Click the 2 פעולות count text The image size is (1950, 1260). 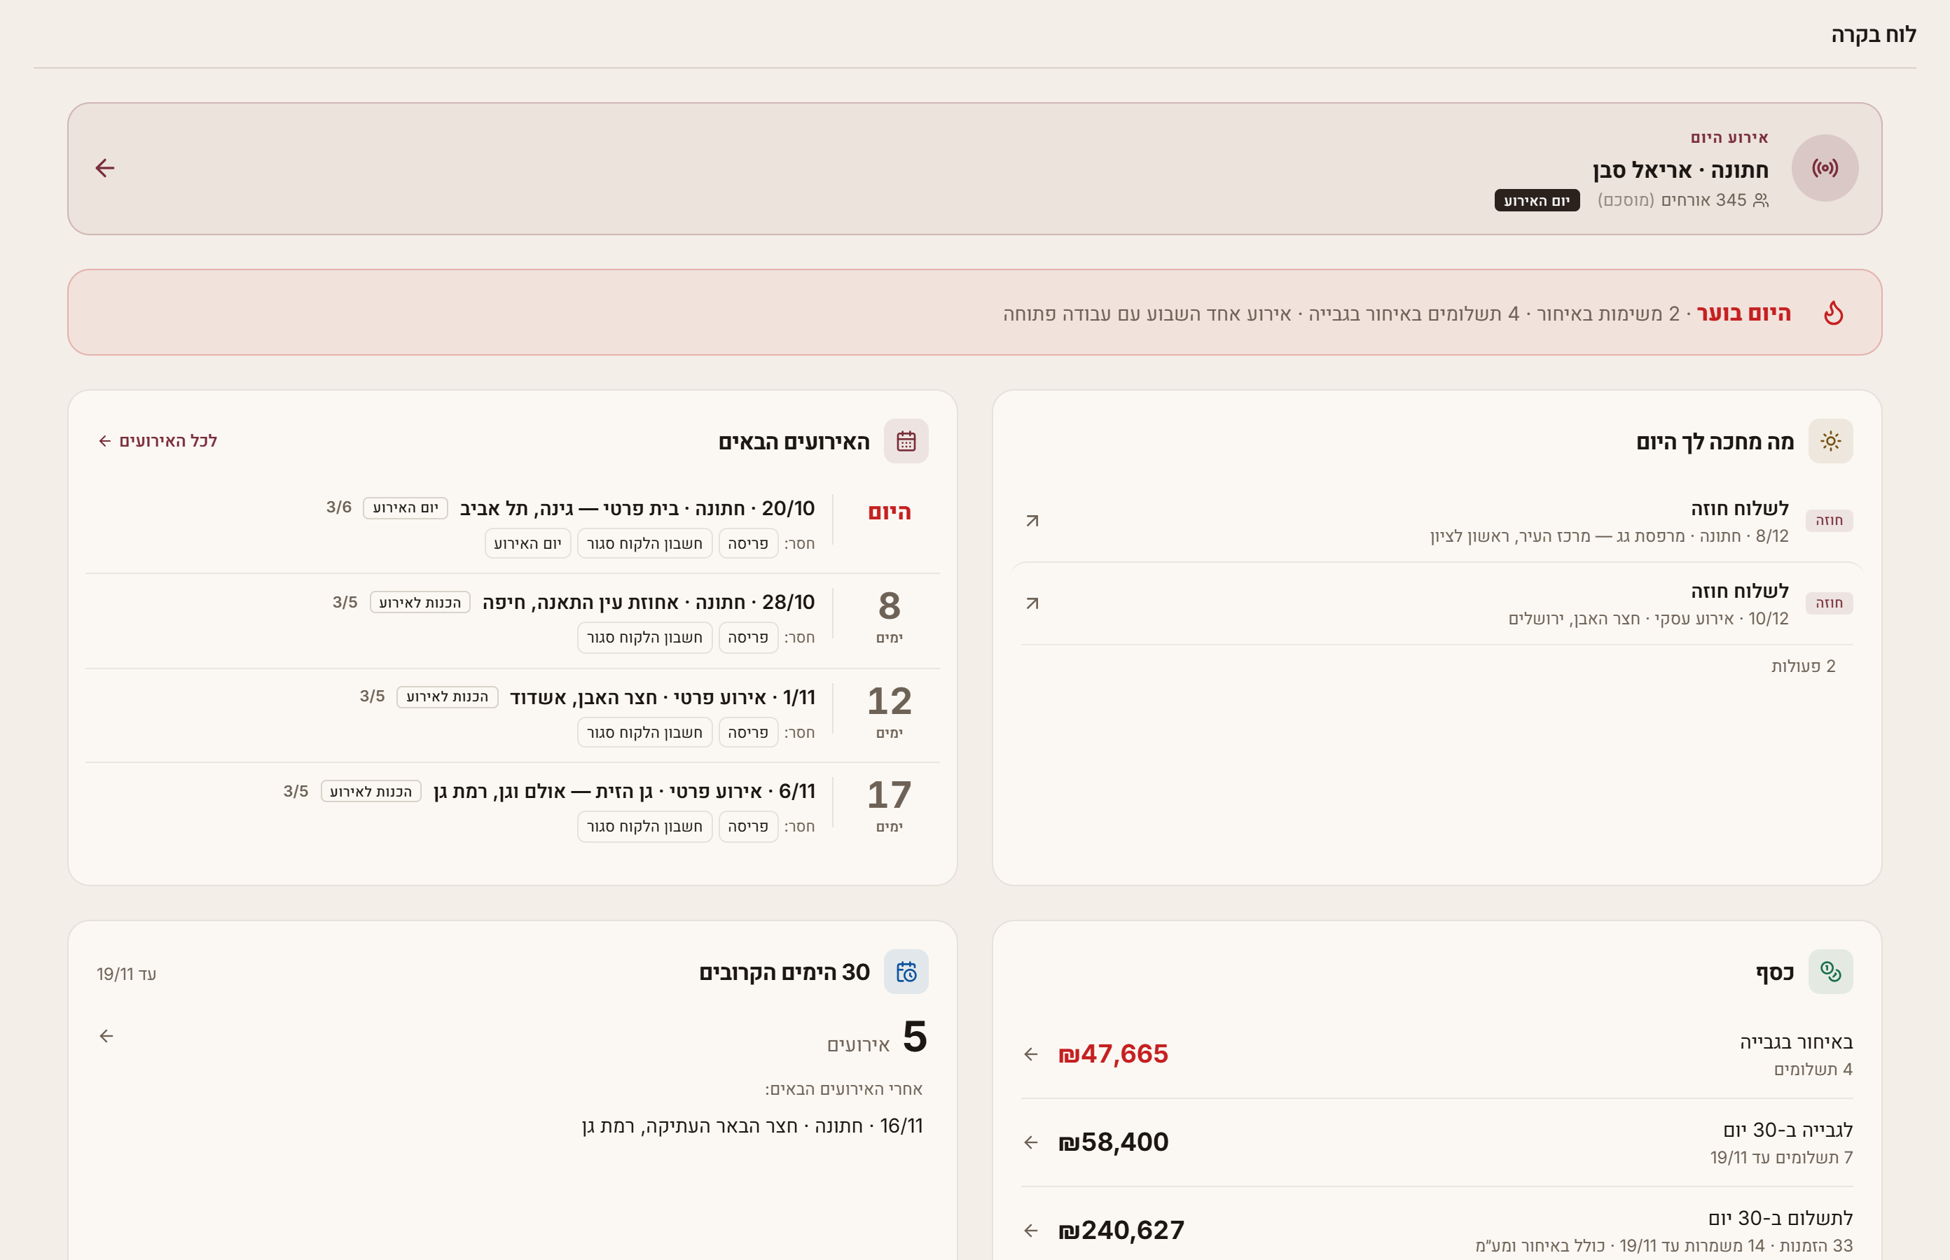click(1804, 666)
